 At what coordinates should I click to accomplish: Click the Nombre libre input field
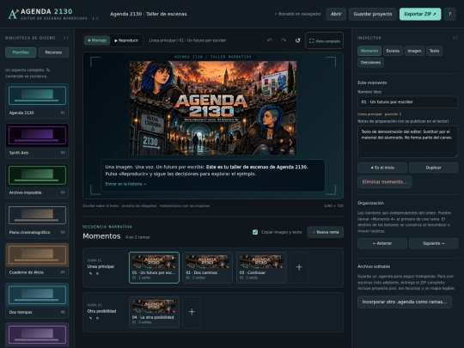click(x=407, y=101)
